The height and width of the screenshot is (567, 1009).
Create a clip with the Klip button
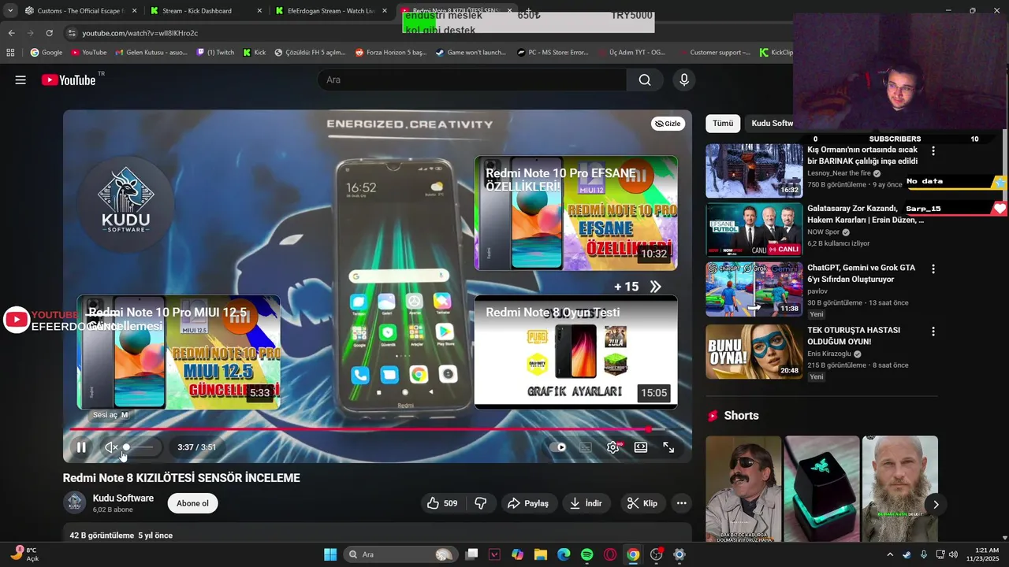click(642, 503)
